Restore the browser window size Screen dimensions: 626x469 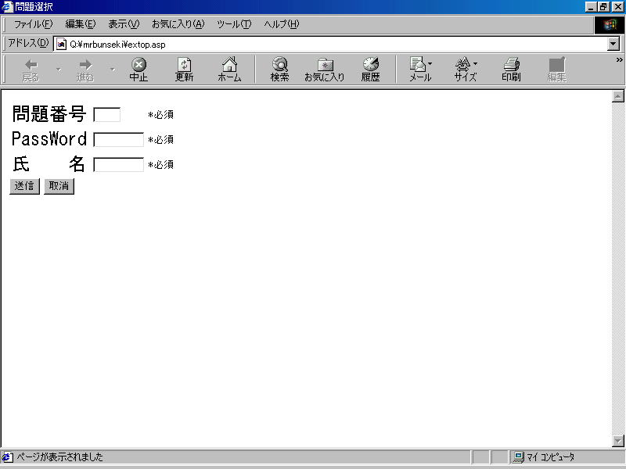pos(603,7)
